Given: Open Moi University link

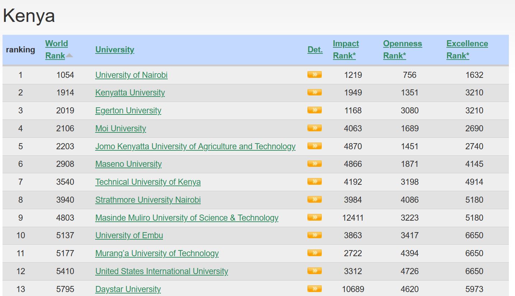Looking at the screenshot, I should coord(121,128).
